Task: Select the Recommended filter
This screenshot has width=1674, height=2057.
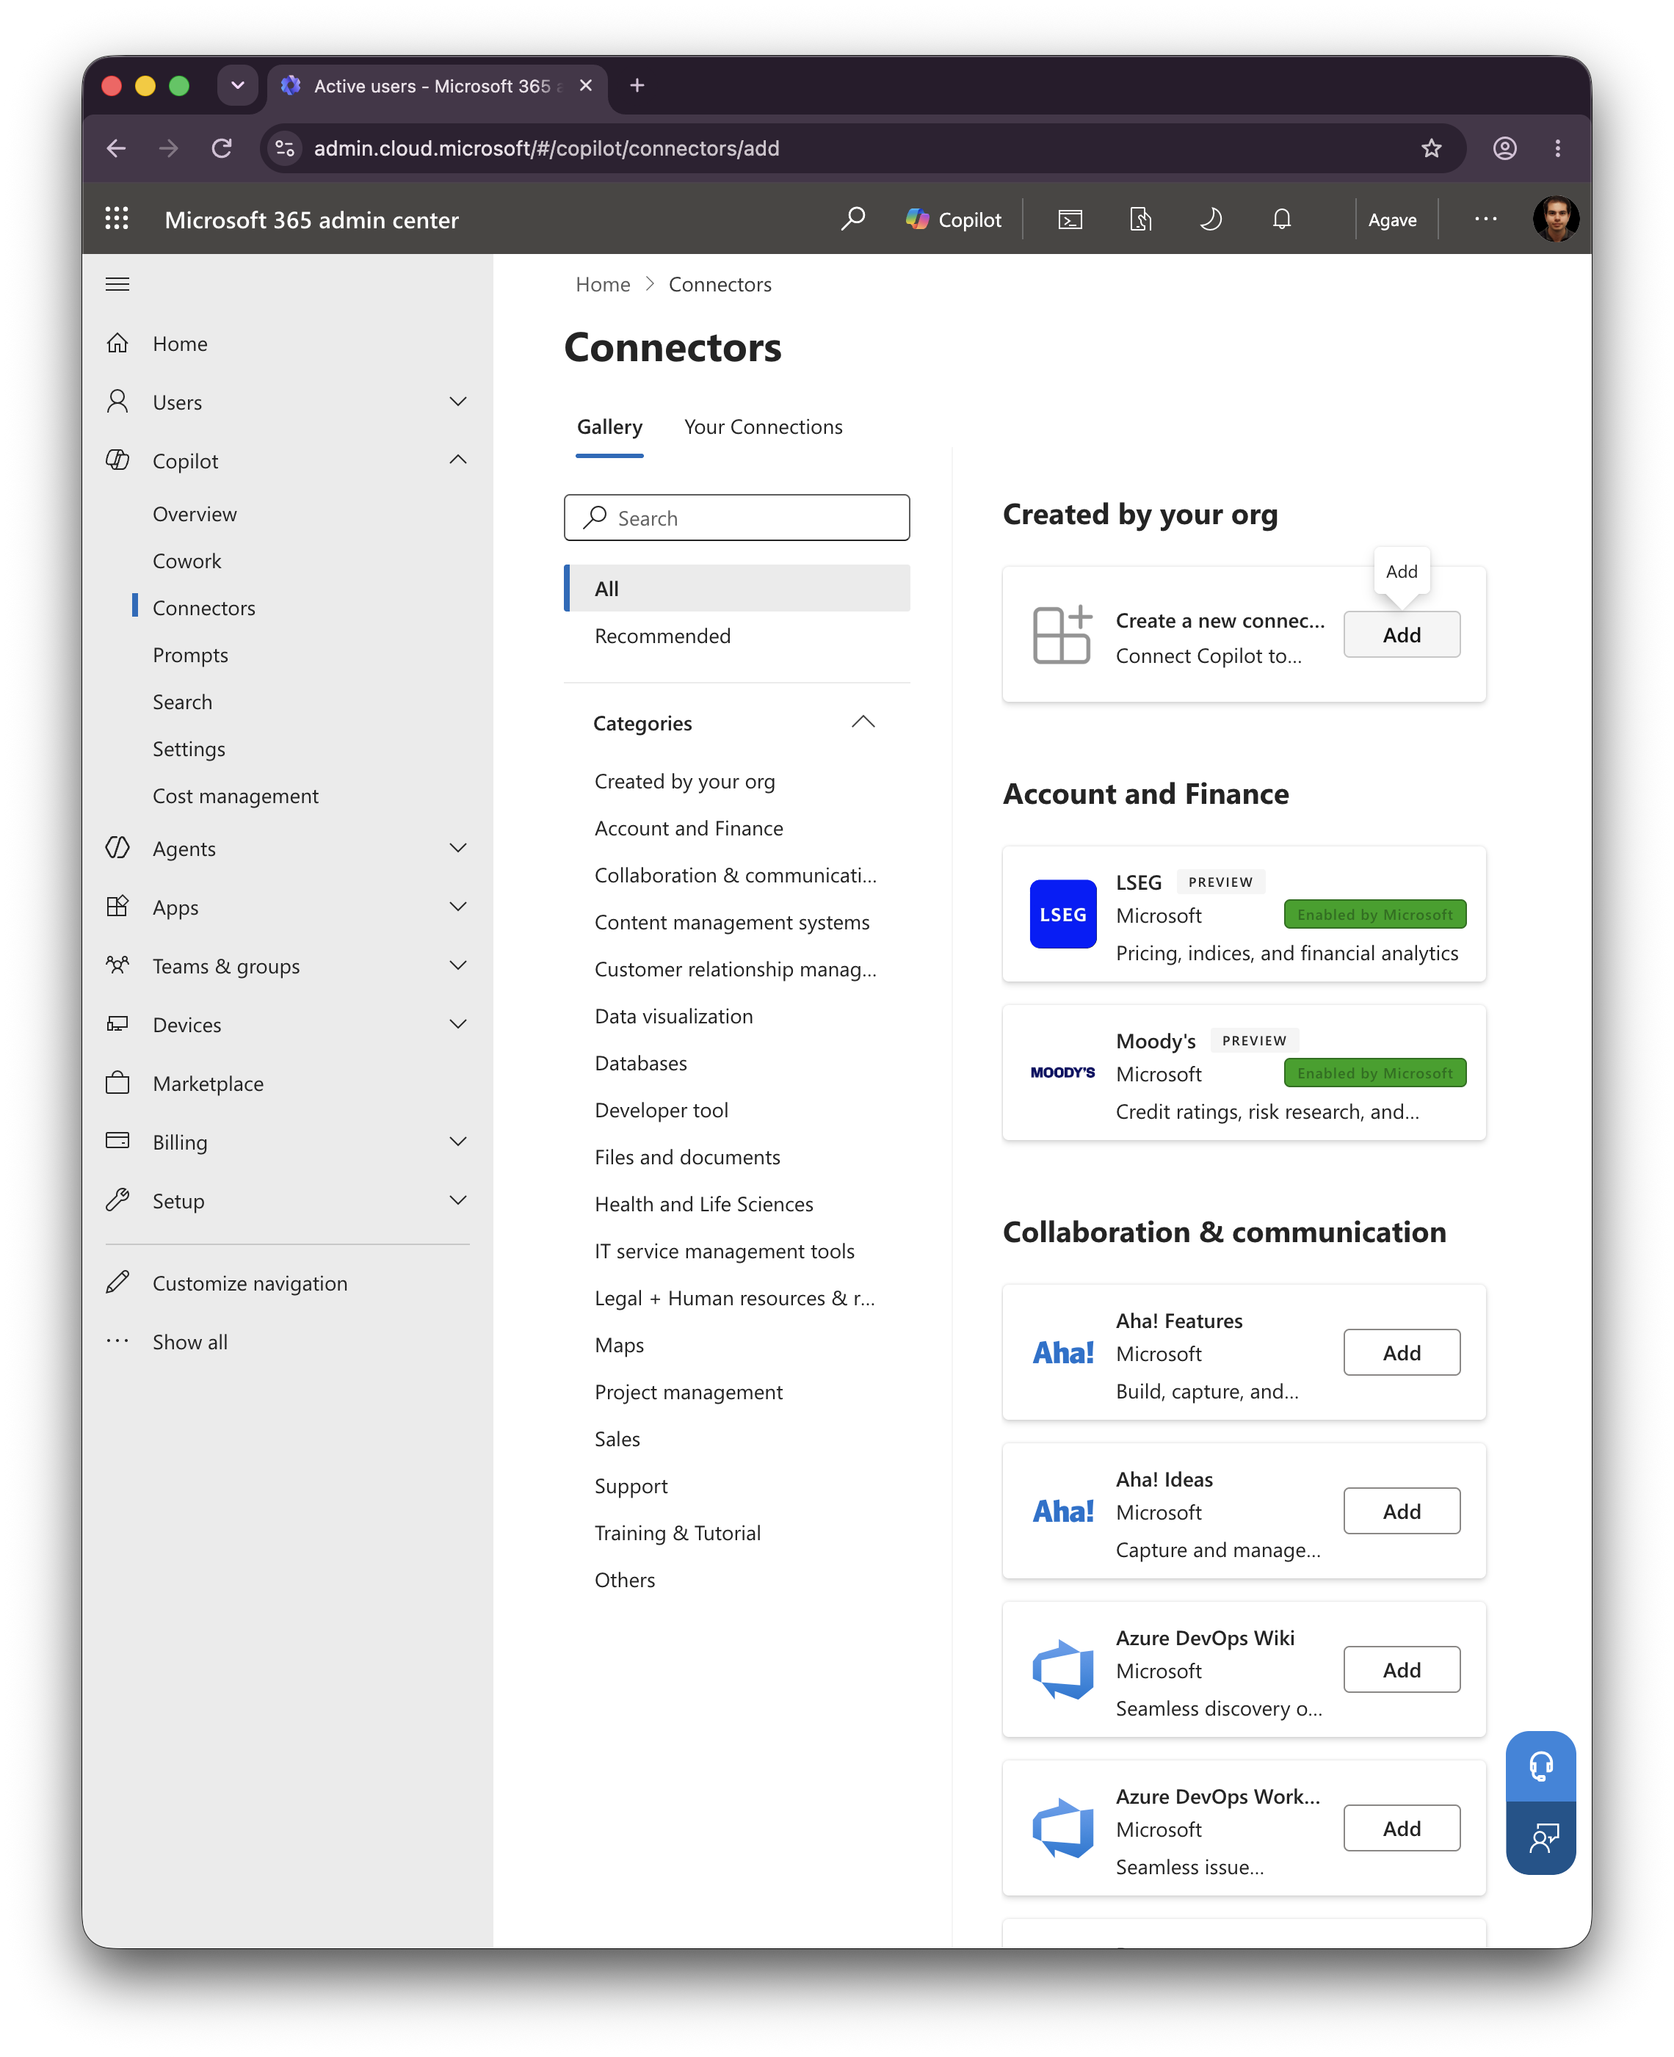Action: pos(738,636)
